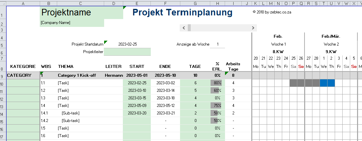Click the week scrollbar thumb
This screenshot has height=141, width=362.
189,28
